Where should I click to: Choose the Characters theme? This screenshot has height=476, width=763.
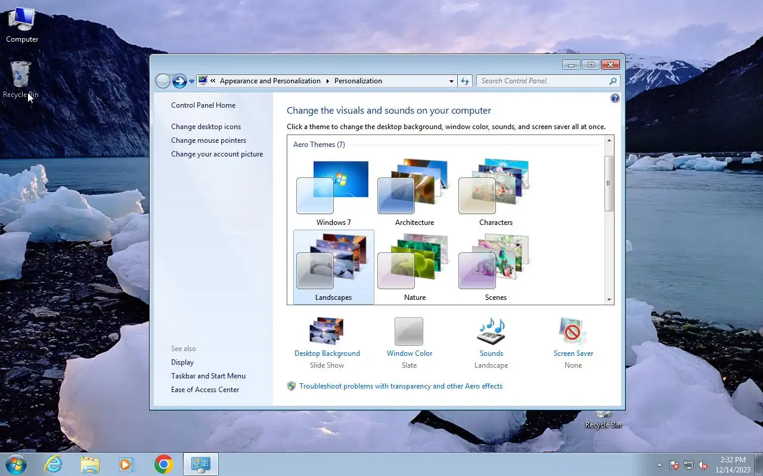(495, 192)
